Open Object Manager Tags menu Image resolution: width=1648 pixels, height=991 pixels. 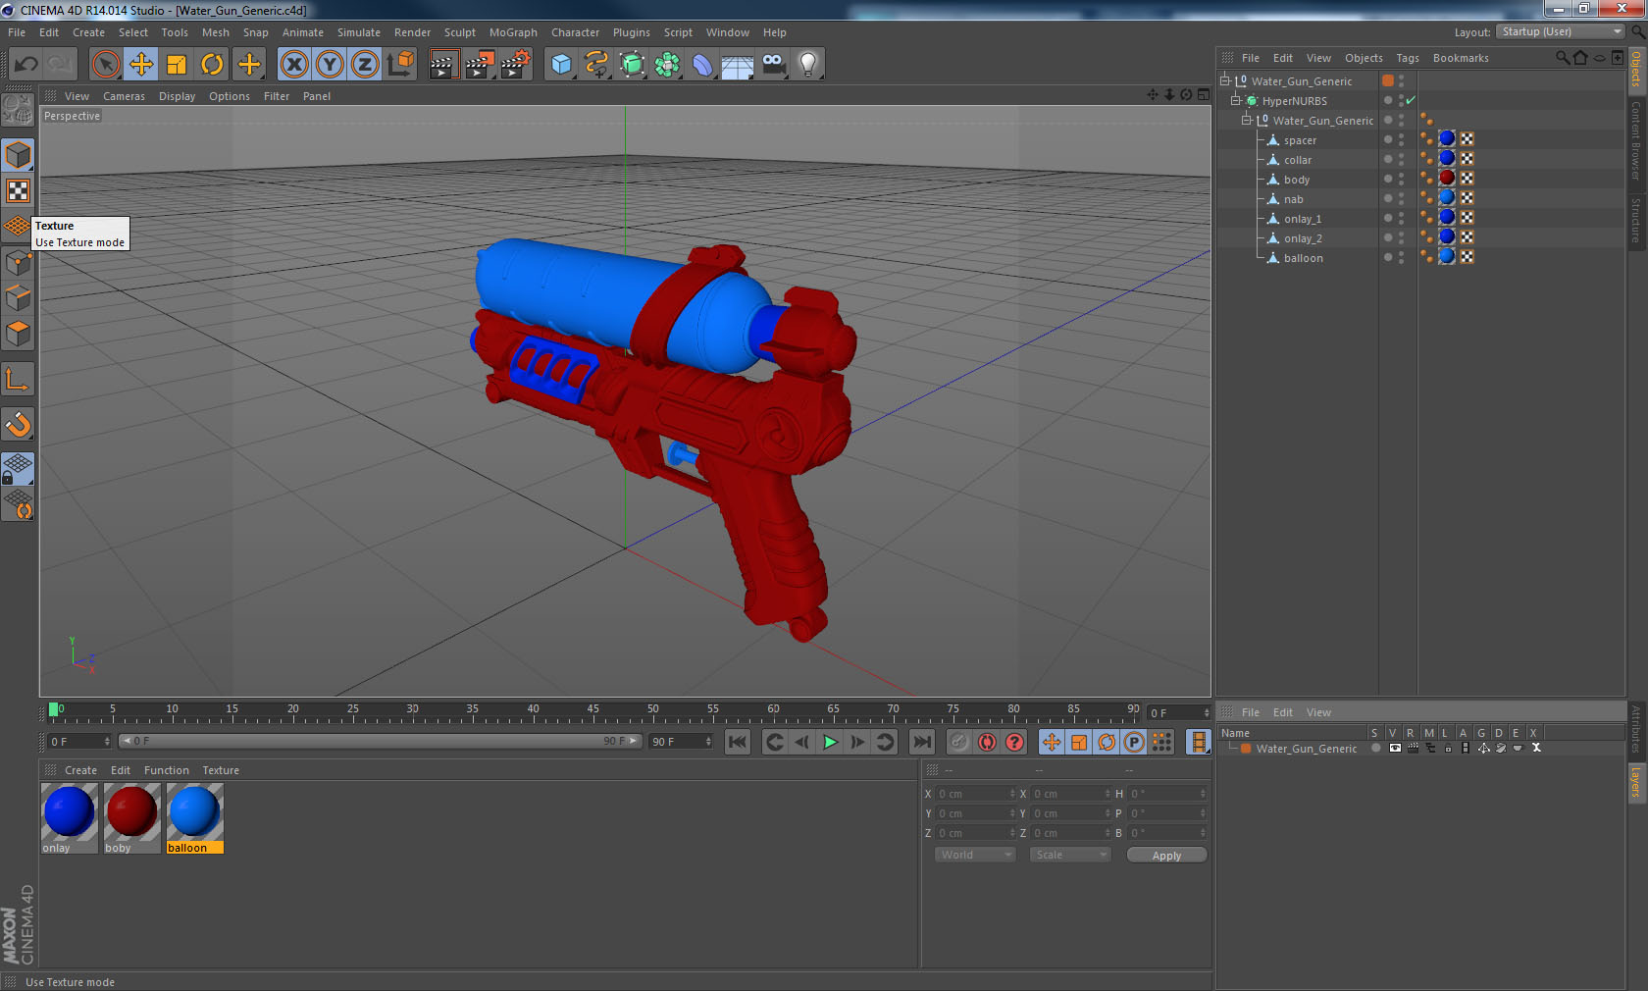(x=1408, y=58)
